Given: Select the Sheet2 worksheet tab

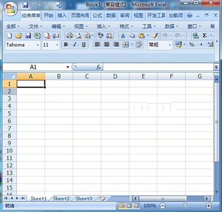Looking at the screenshot, I should coord(61,199).
